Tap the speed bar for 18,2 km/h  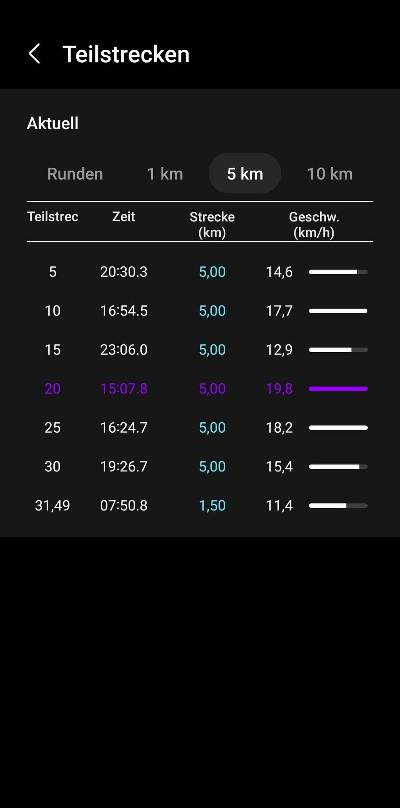coord(338,427)
